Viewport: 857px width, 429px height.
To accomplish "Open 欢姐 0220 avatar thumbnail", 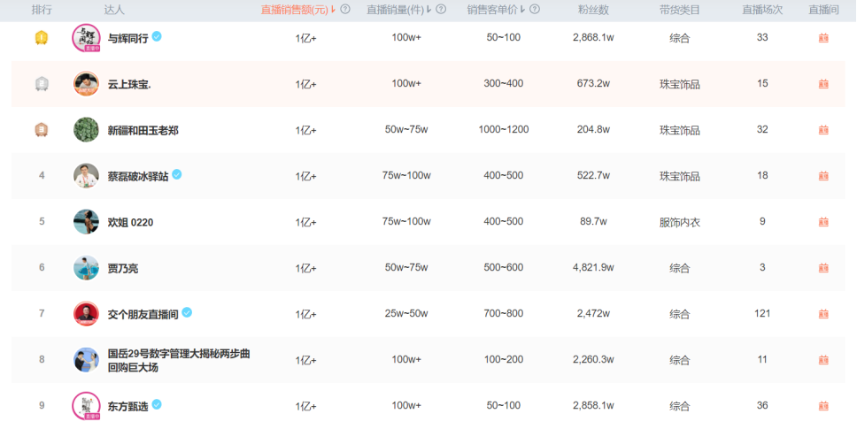I will [87, 222].
